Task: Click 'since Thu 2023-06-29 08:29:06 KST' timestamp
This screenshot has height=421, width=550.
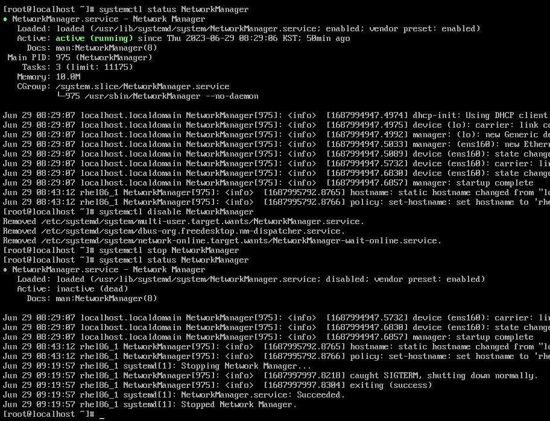Action: pos(217,38)
